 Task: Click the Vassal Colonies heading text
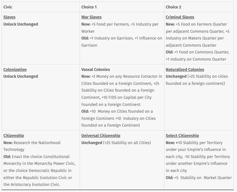point(96,69)
